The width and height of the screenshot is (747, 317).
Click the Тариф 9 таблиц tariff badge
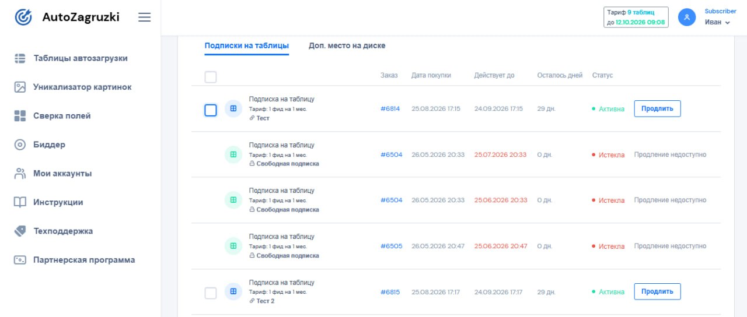click(x=636, y=17)
